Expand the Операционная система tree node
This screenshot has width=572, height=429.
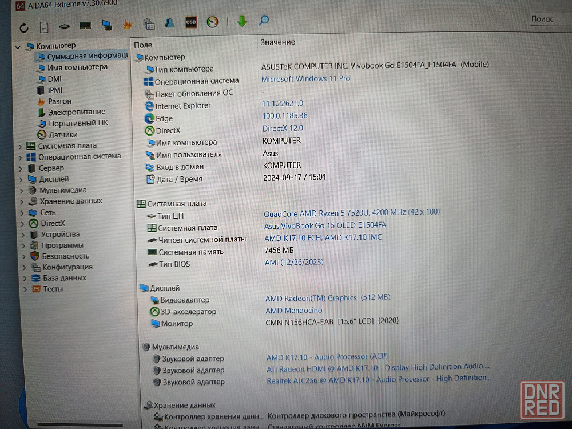pos(21,158)
